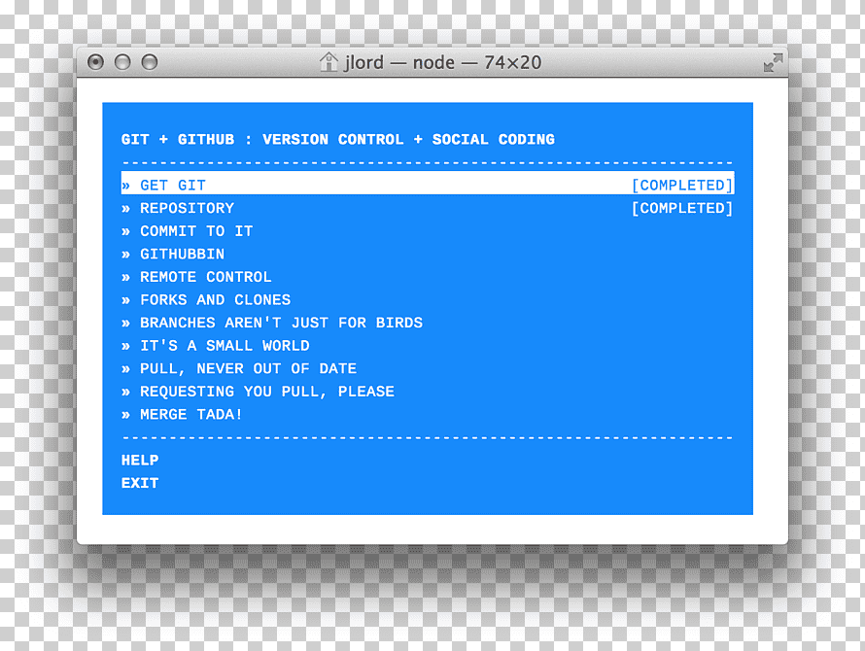This screenshot has height=651, width=865.
Task: Open IT'S A SMALL WORLD challenge
Action: pyautogui.click(x=428, y=345)
